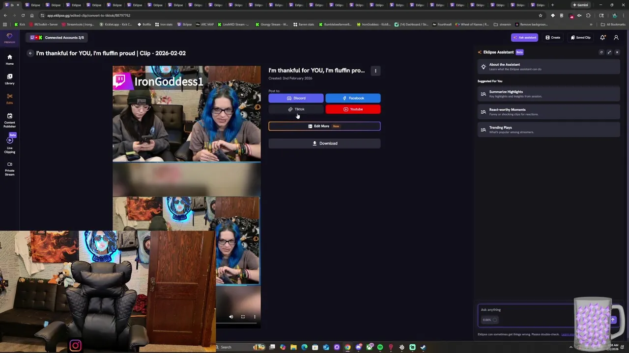Open the Connected Accounts 3/5 indicator

(57, 37)
